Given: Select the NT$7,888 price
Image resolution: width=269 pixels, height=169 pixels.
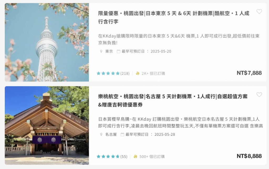Looking at the screenshot, I should tap(249, 73).
